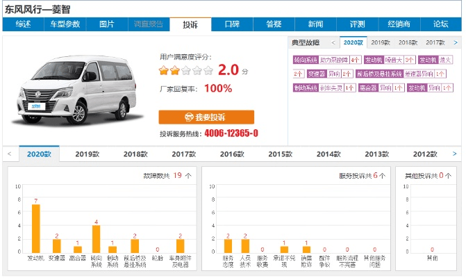Select the lower 2018款 year tab
The width and height of the screenshot is (466, 278).
coord(135,154)
